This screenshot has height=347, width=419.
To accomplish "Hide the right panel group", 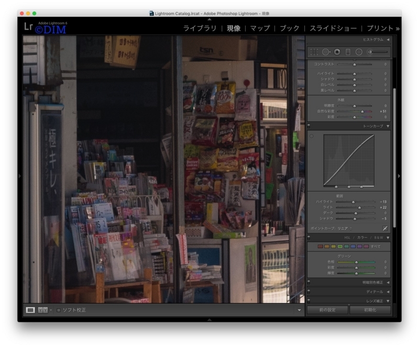I will coord(399,176).
